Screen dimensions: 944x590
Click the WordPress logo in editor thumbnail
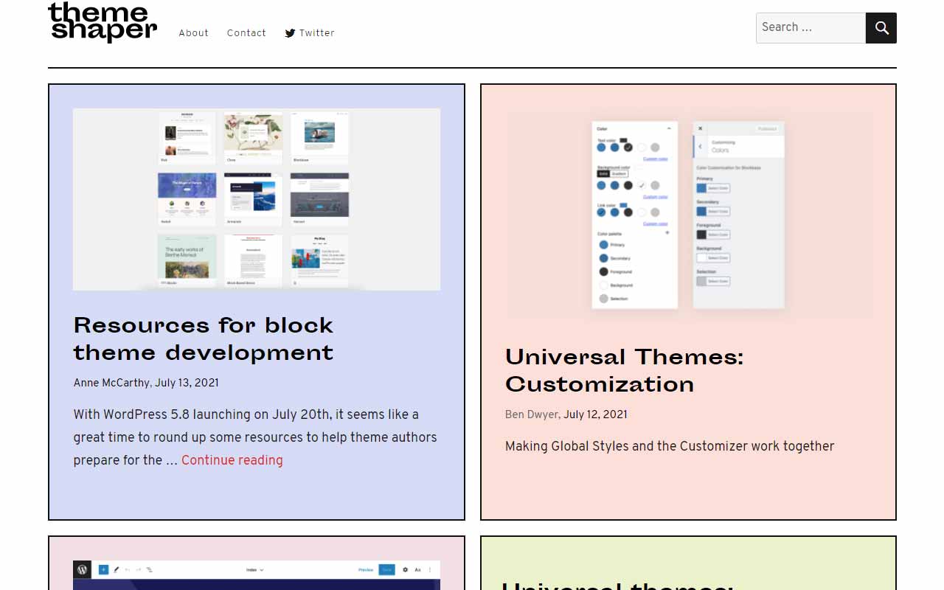pos(82,569)
